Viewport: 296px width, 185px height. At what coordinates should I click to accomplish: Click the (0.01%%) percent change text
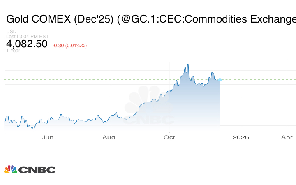tap(78, 45)
